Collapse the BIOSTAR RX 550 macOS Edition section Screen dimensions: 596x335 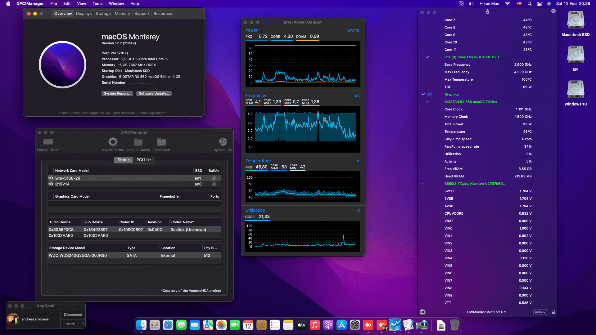(x=427, y=102)
